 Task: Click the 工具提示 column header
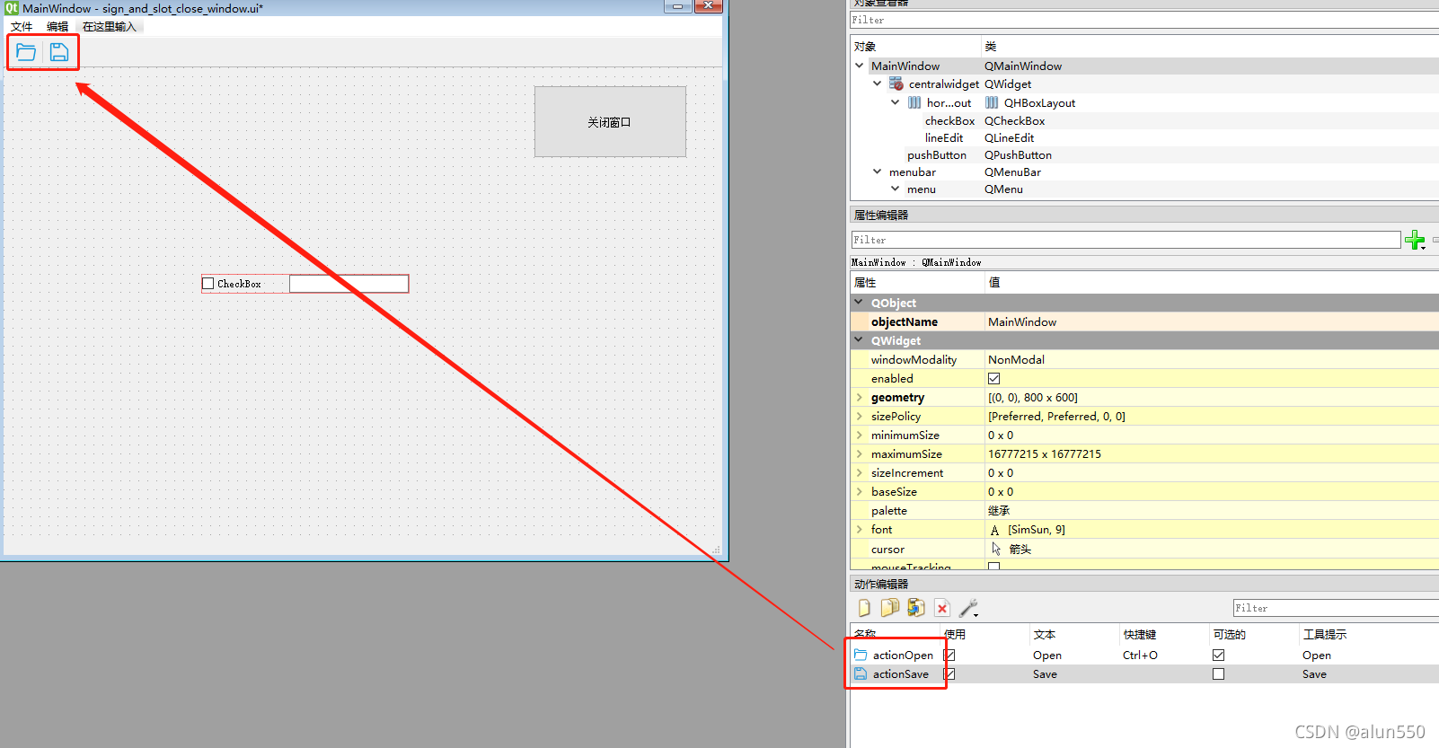[1325, 634]
